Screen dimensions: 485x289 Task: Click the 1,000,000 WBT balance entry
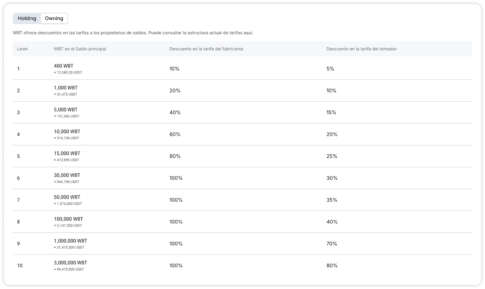coord(70,241)
